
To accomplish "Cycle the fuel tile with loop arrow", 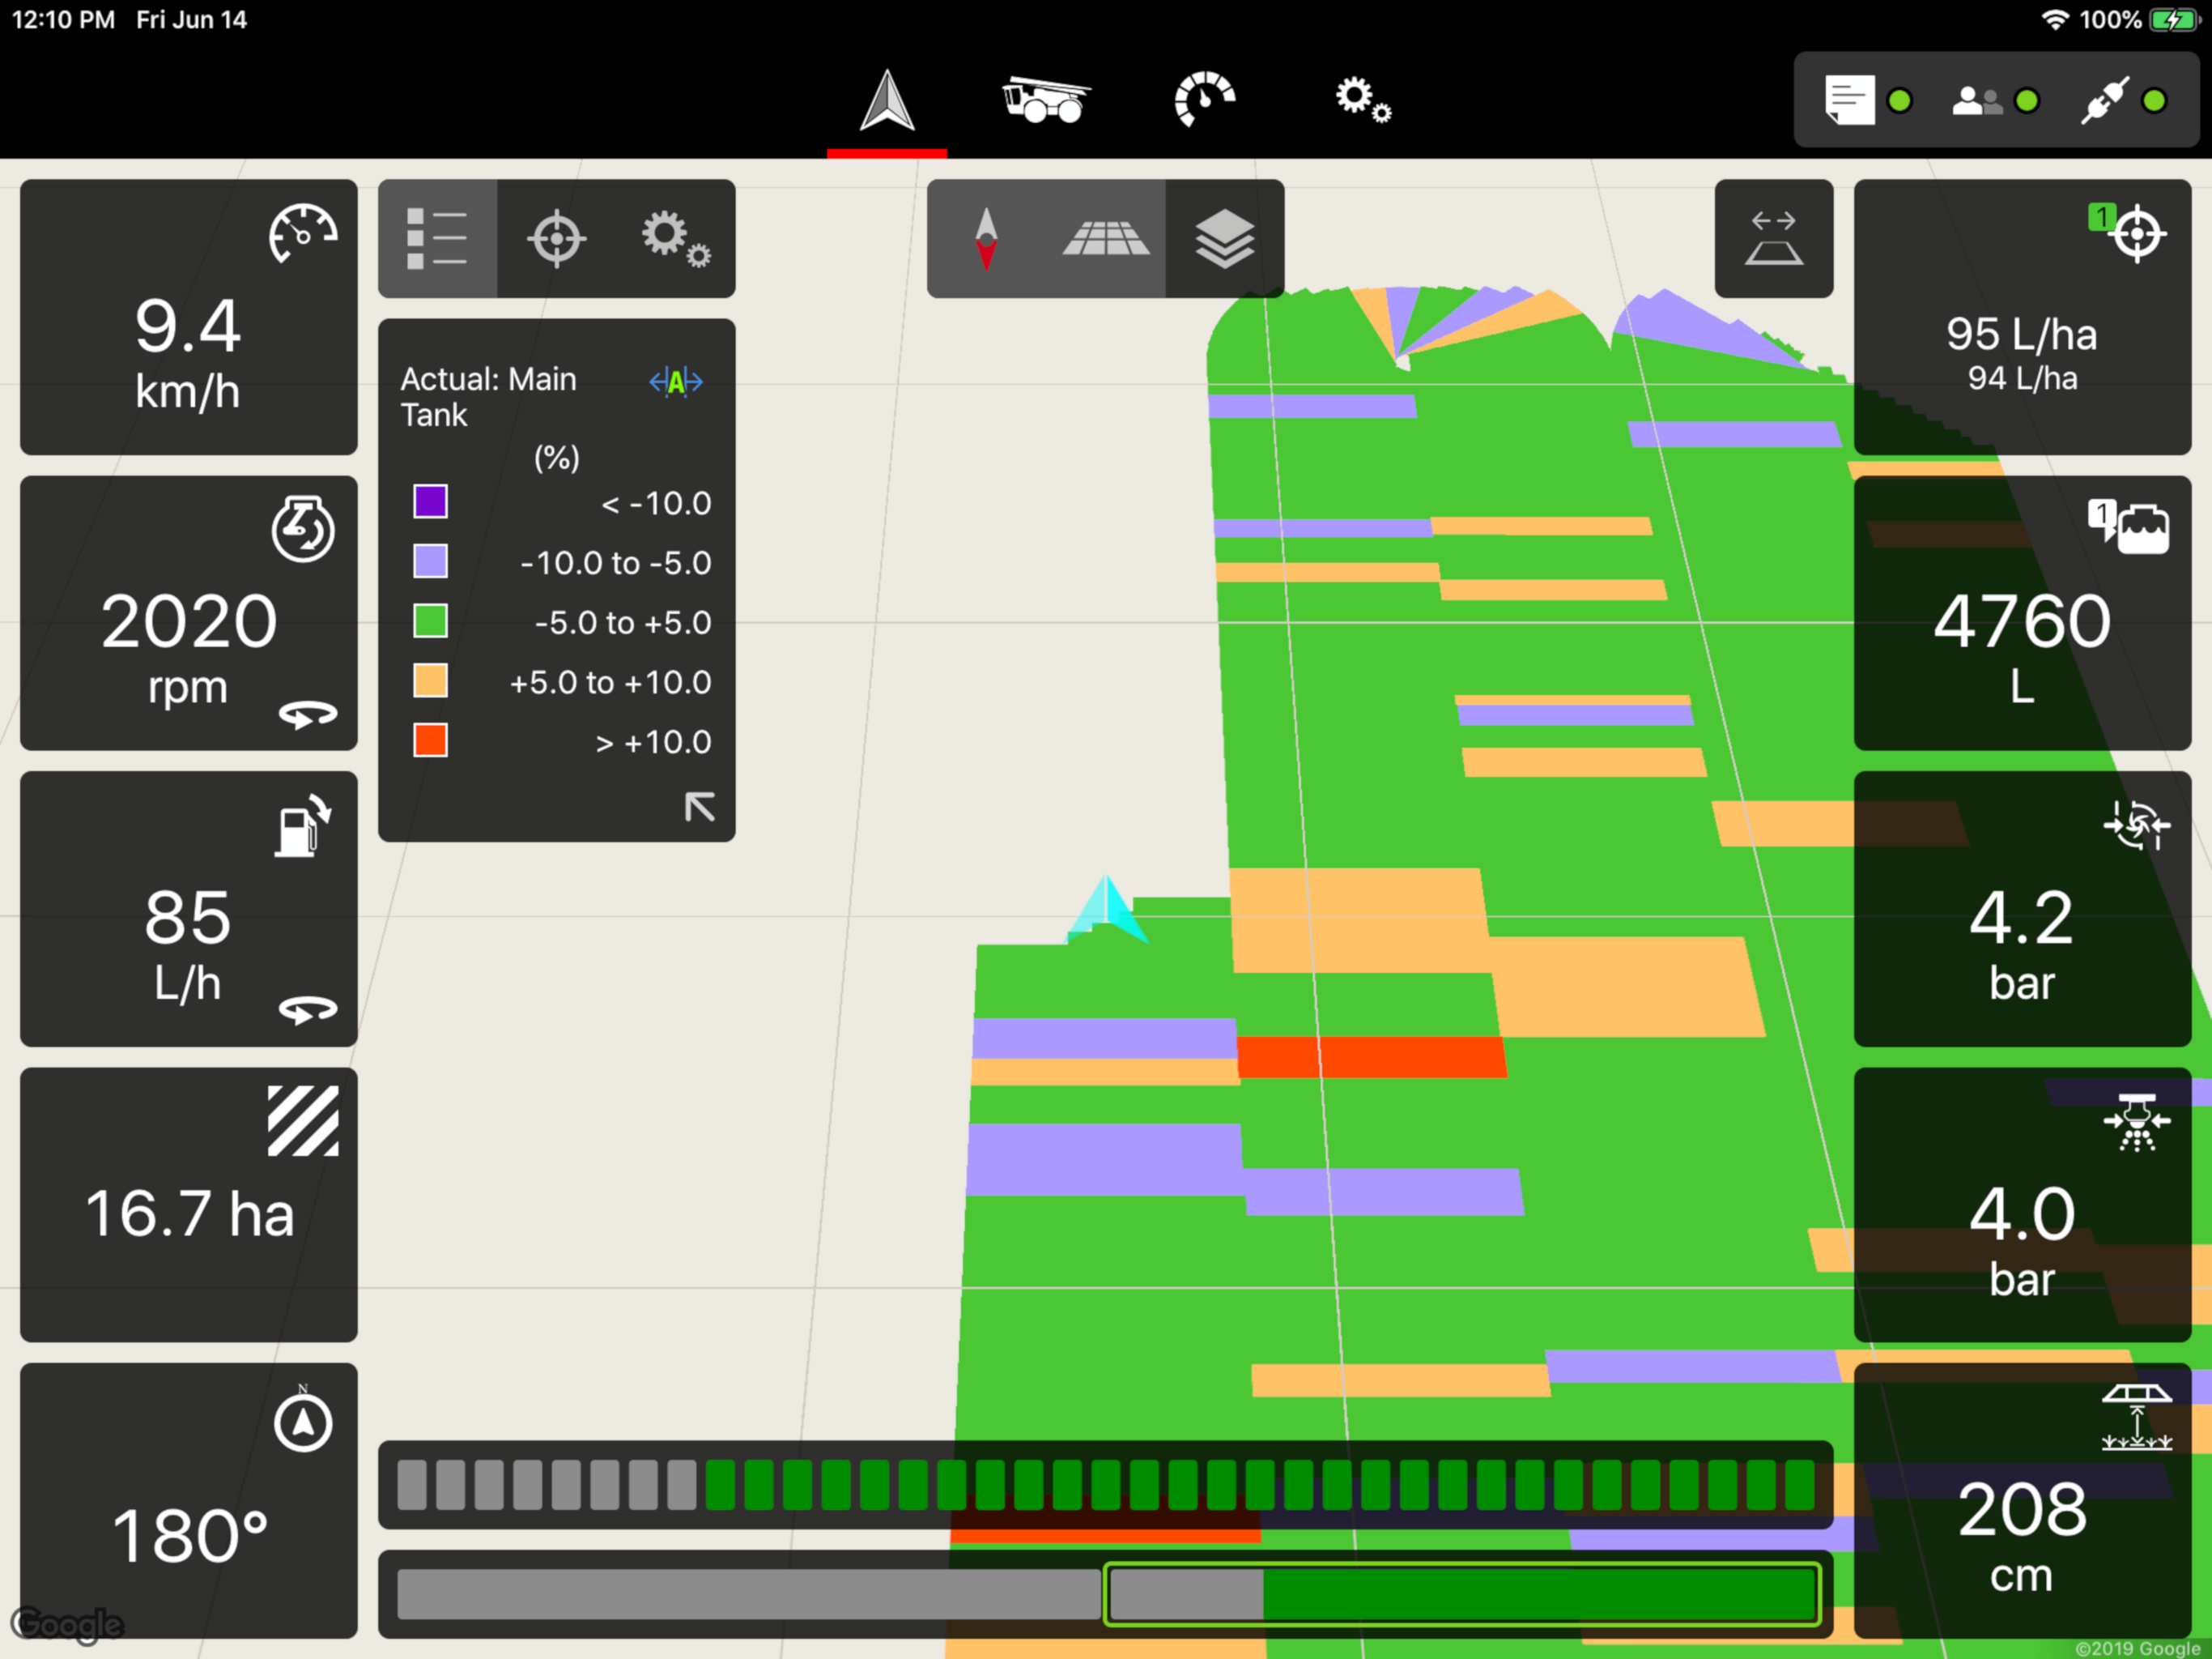I will (308, 1011).
